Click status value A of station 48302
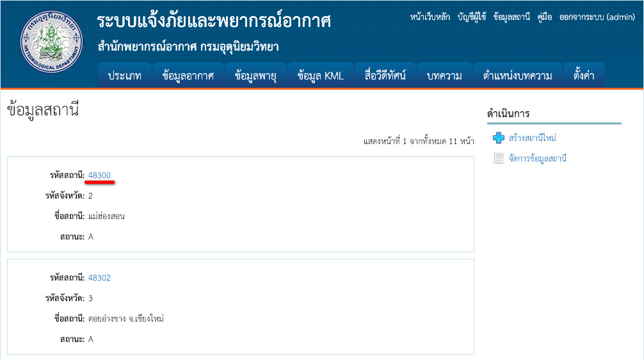This screenshot has height=360, width=644. [x=91, y=340]
